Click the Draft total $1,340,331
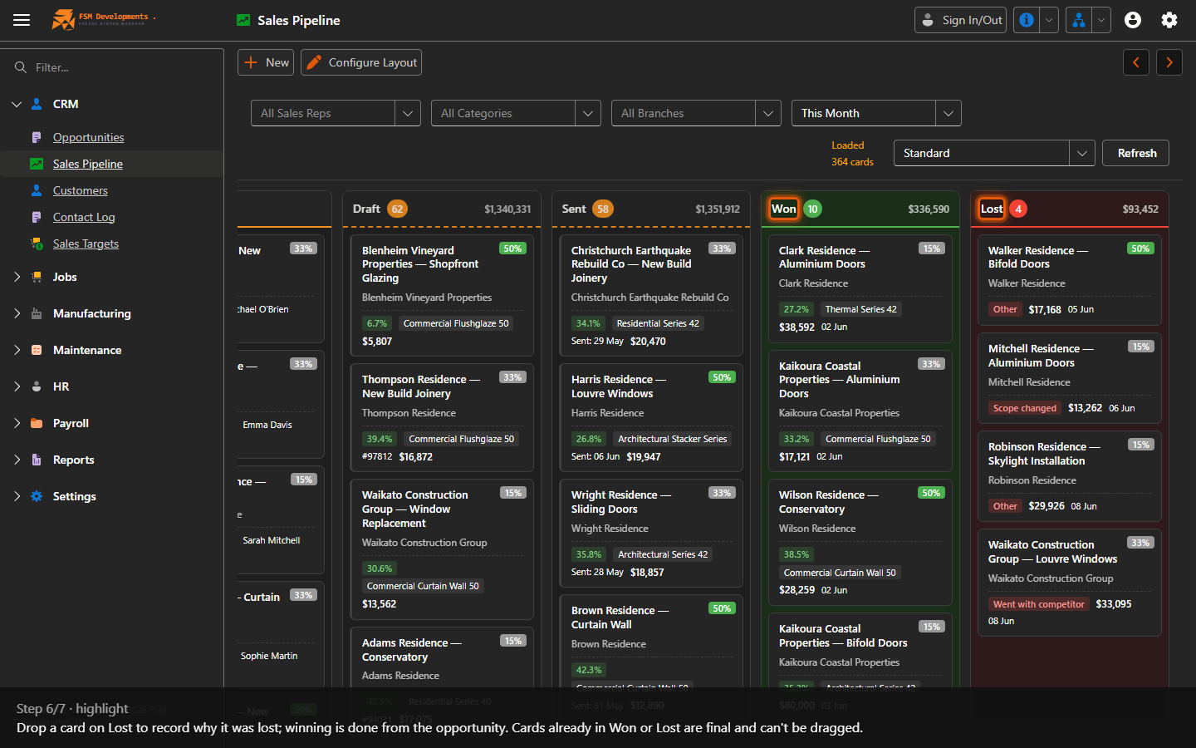This screenshot has height=748, width=1196. [507, 209]
